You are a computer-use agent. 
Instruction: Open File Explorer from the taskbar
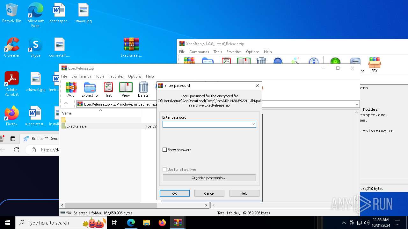click(146, 223)
